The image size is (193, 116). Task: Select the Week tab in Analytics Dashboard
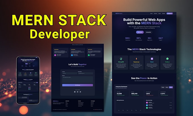coord(167,87)
